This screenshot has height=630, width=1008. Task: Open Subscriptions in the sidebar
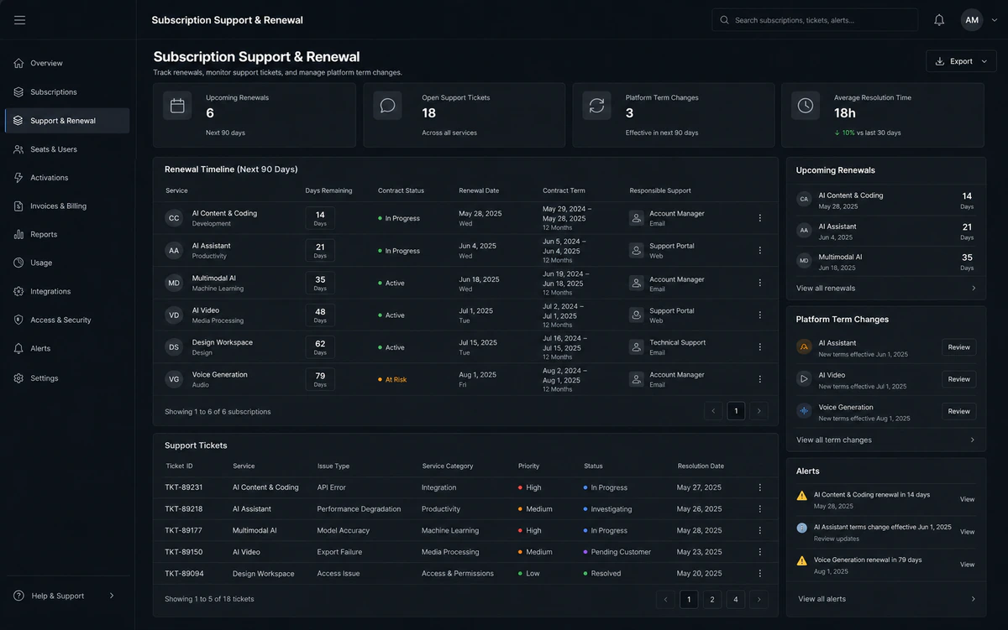point(67,91)
